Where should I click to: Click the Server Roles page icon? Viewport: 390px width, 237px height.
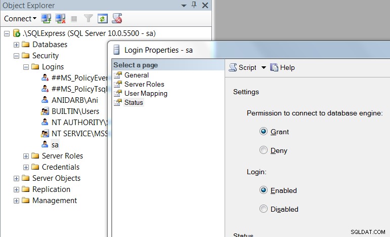pos(118,84)
